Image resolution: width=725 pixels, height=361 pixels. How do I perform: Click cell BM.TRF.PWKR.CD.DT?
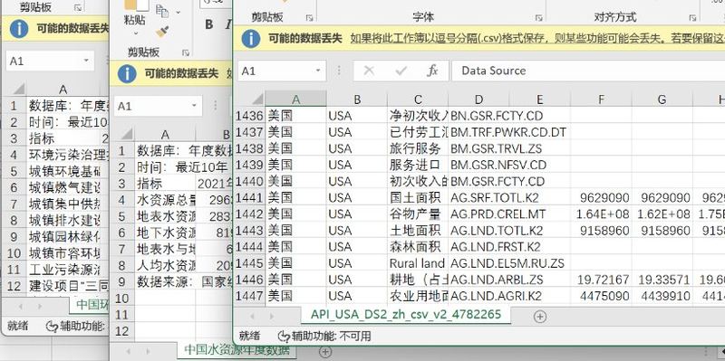(x=508, y=132)
